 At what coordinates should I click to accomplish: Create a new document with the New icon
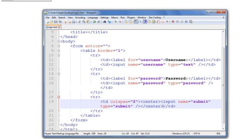click(x=47, y=22)
